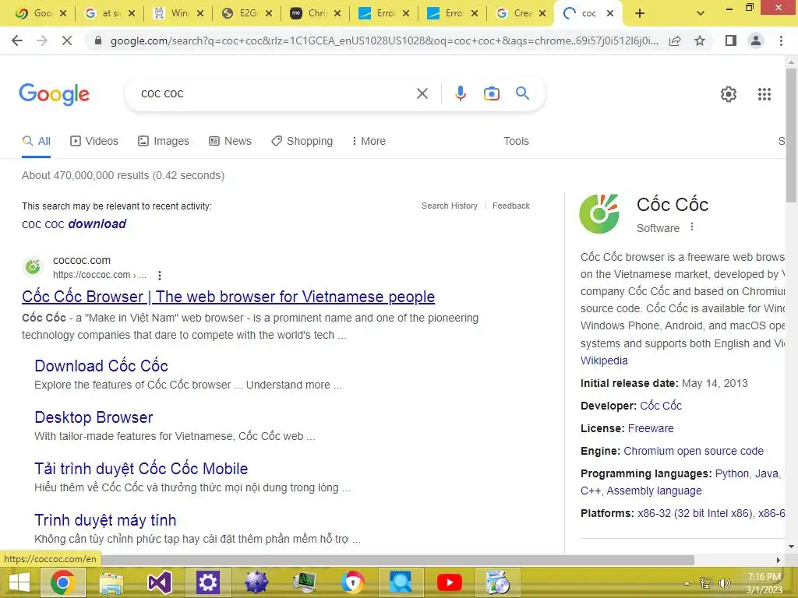
Task: Open Freeware license link
Action: click(x=651, y=428)
